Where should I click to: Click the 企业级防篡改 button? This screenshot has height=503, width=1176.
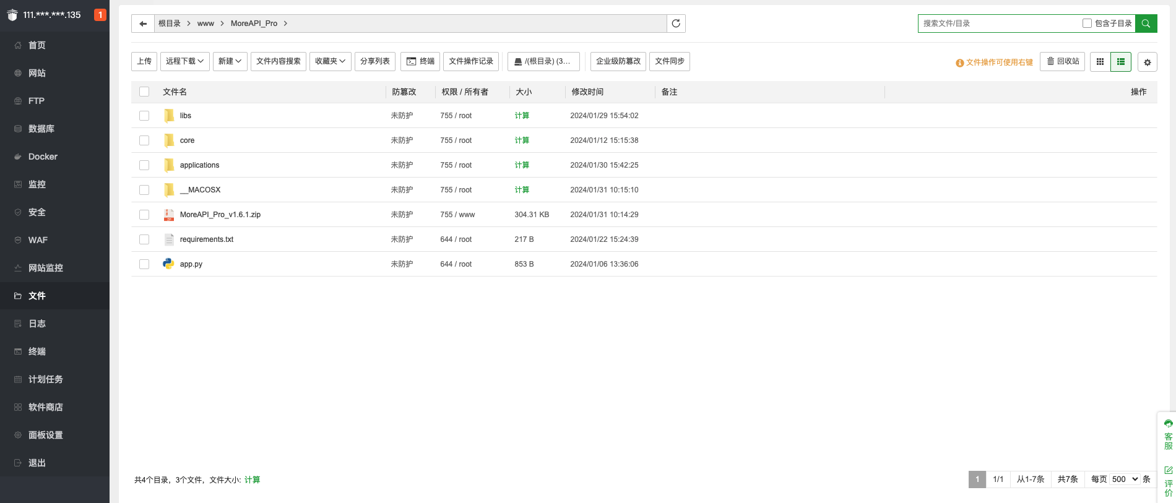618,61
